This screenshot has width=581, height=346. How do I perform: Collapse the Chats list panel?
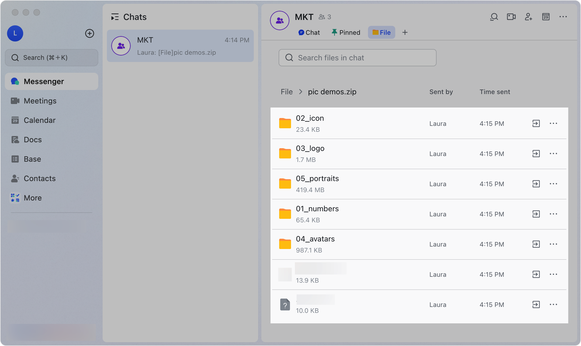click(115, 17)
